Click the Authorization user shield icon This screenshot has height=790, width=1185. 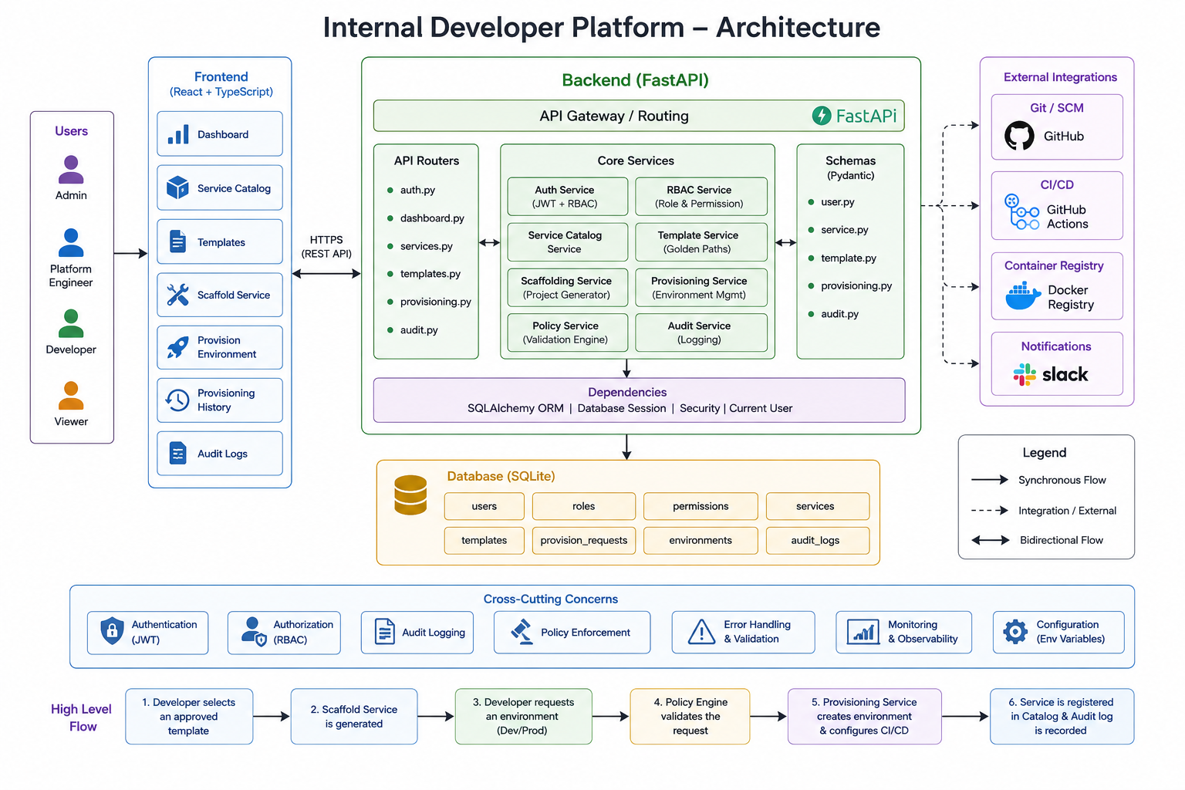pos(254,631)
